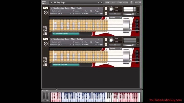Remove the Slap - Neck instrument with X

[138, 7]
